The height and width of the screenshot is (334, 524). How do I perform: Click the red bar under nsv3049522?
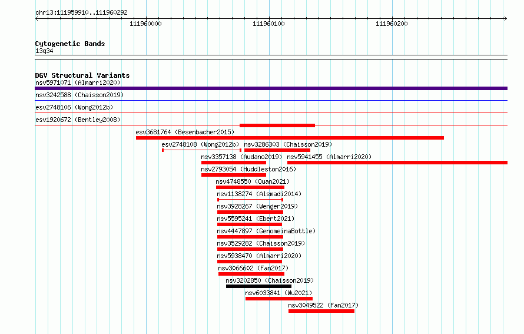321,311
